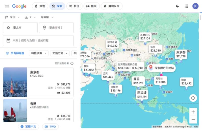
Task: Change language via 繁體中文 button
Action: [29, 127]
